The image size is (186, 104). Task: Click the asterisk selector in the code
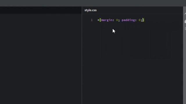pyautogui.click(x=98, y=20)
